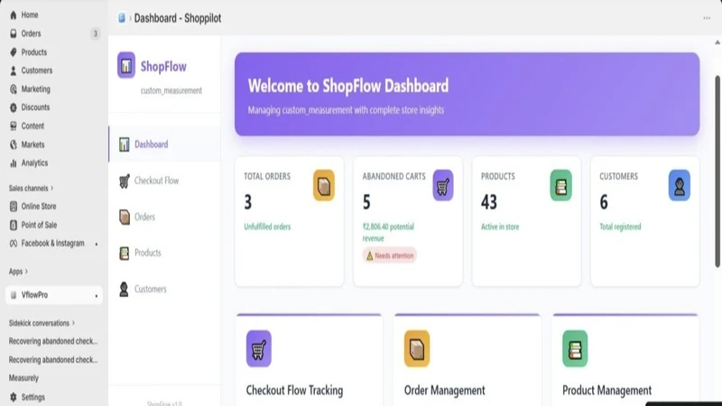Screen dimensions: 722x406
Task: Click the Abandoned Carts purple cart icon
Action: pos(443,186)
